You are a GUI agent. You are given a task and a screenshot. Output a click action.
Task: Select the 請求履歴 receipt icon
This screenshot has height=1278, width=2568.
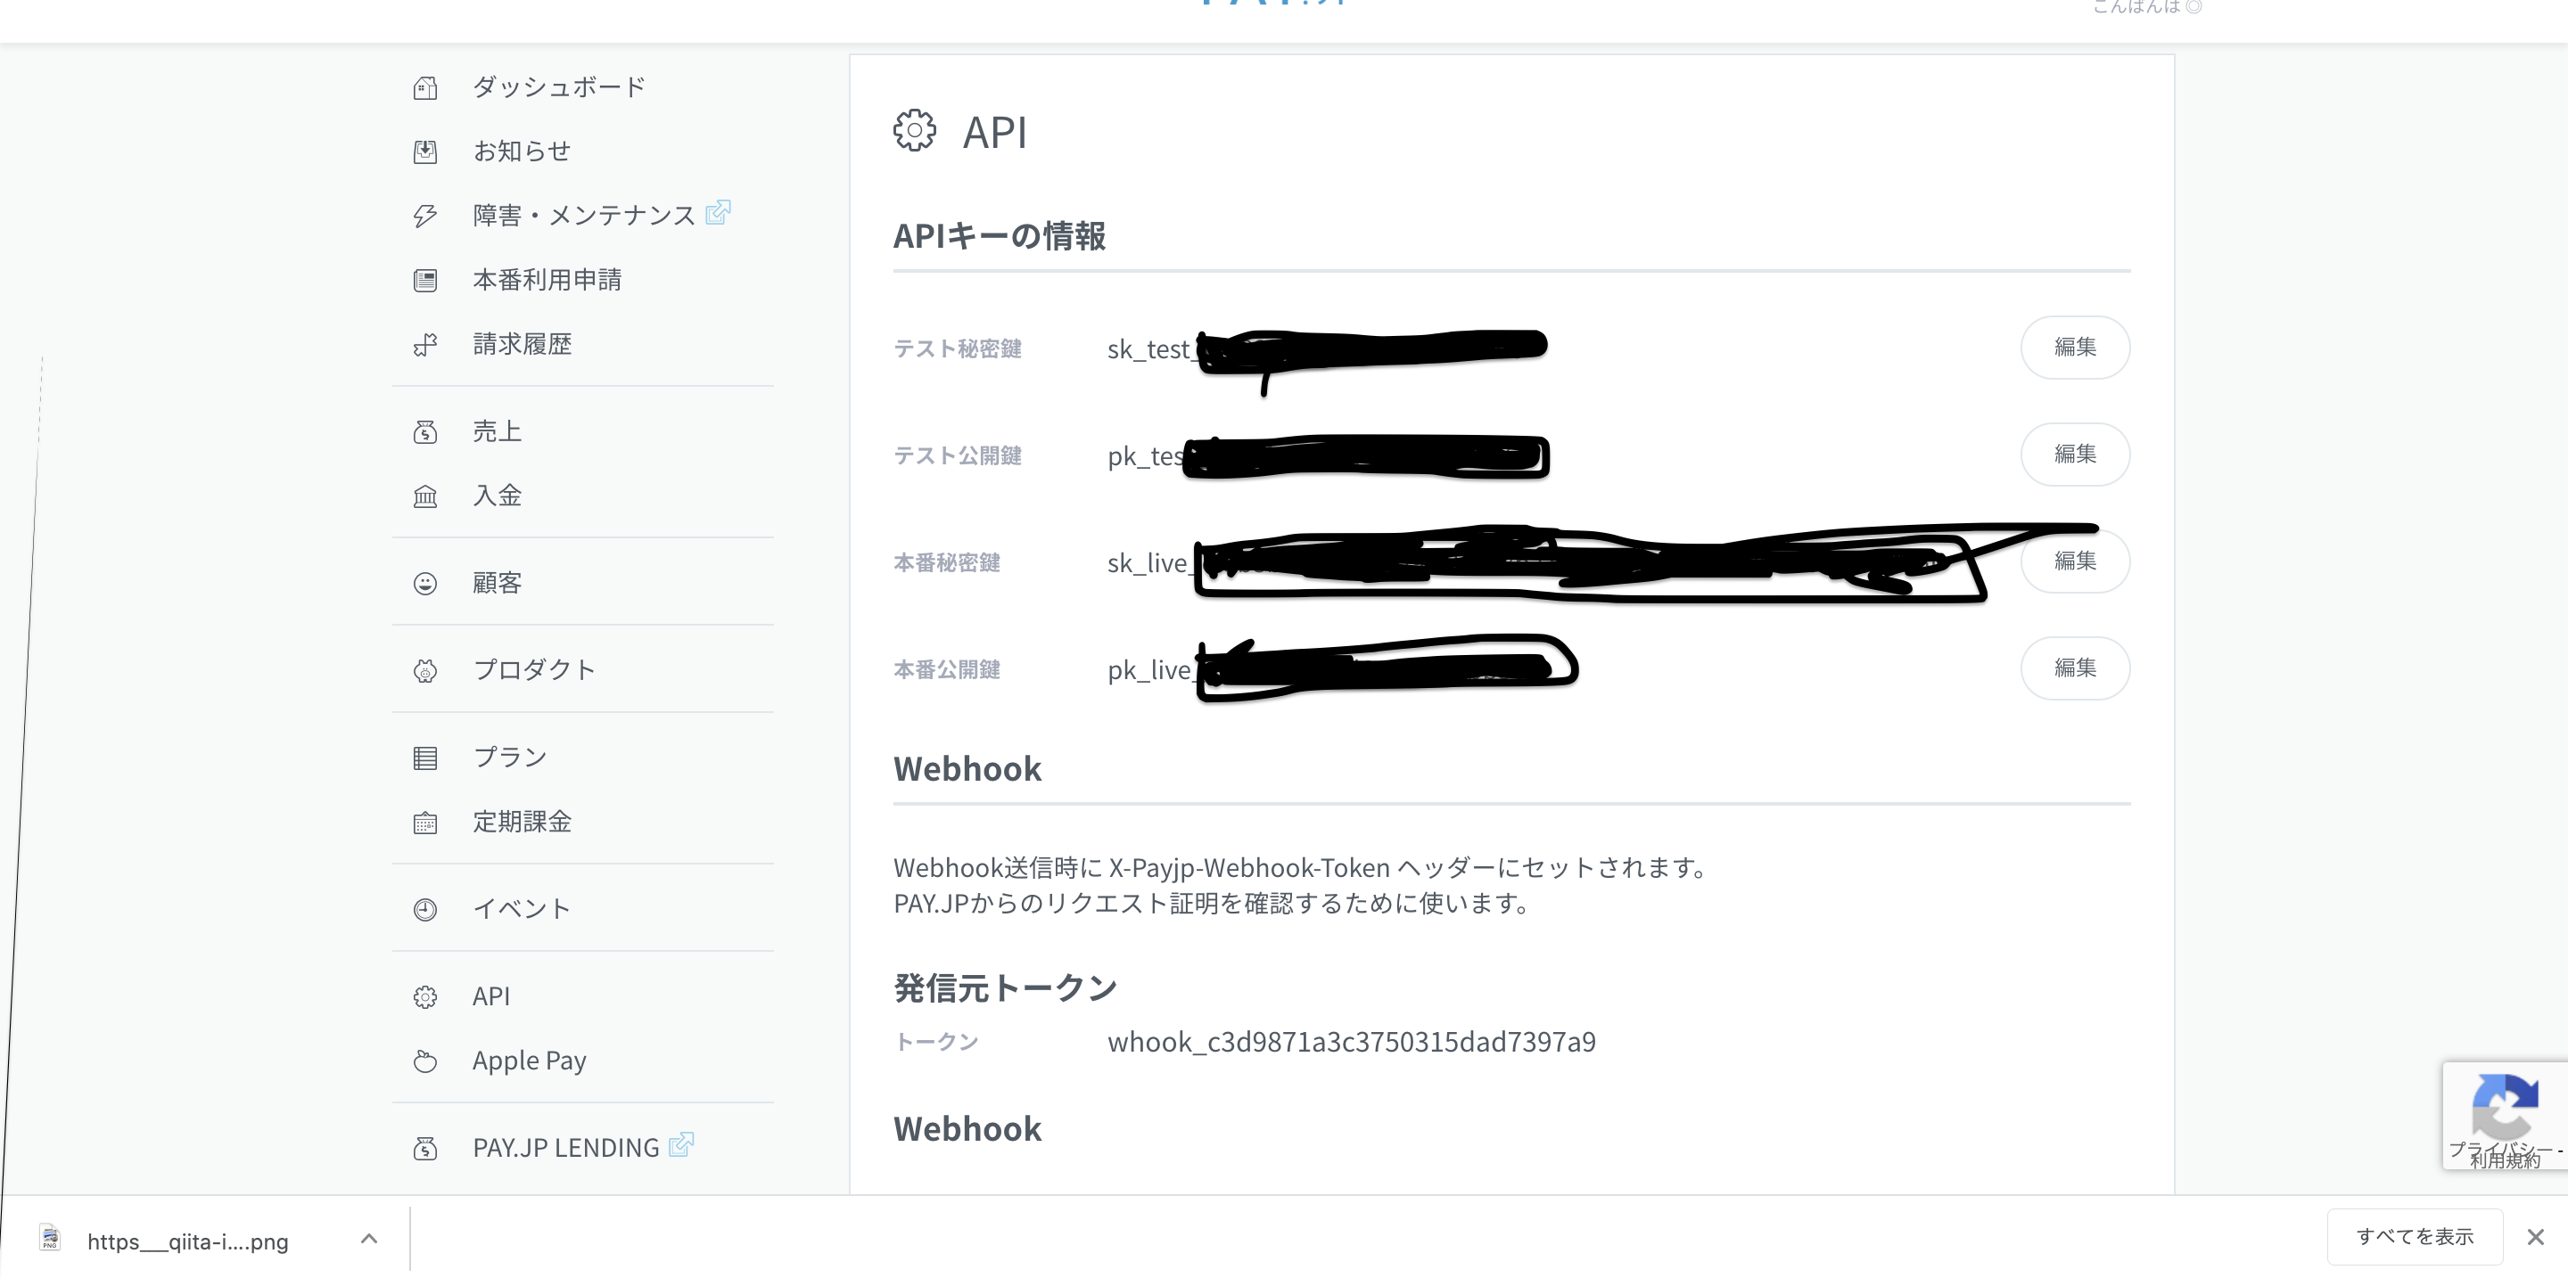coord(425,344)
